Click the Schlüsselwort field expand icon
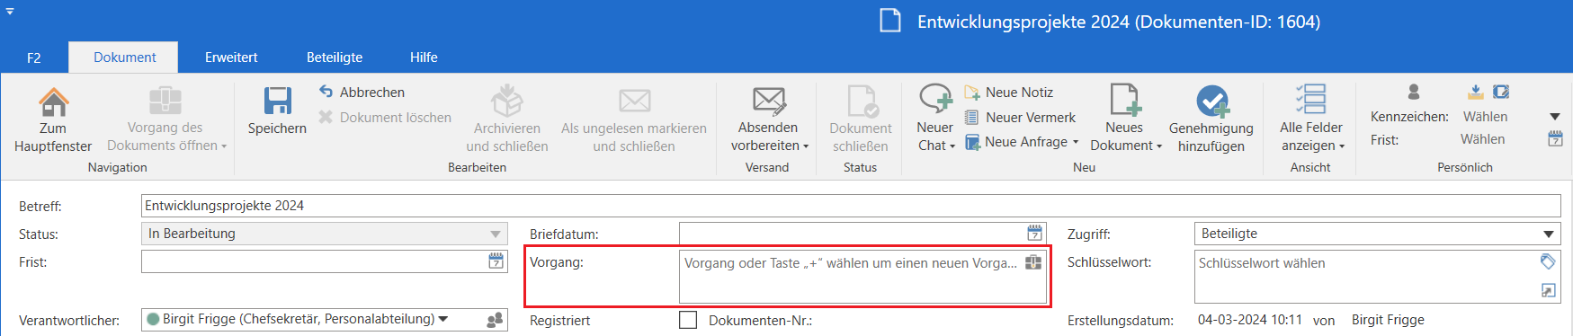This screenshot has width=1573, height=336. [1548, 290]
